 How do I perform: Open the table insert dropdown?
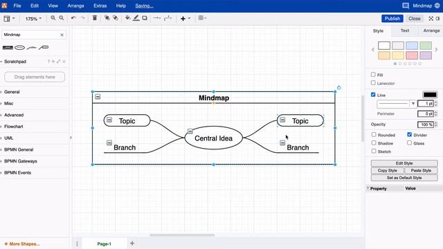click(202, 18)
